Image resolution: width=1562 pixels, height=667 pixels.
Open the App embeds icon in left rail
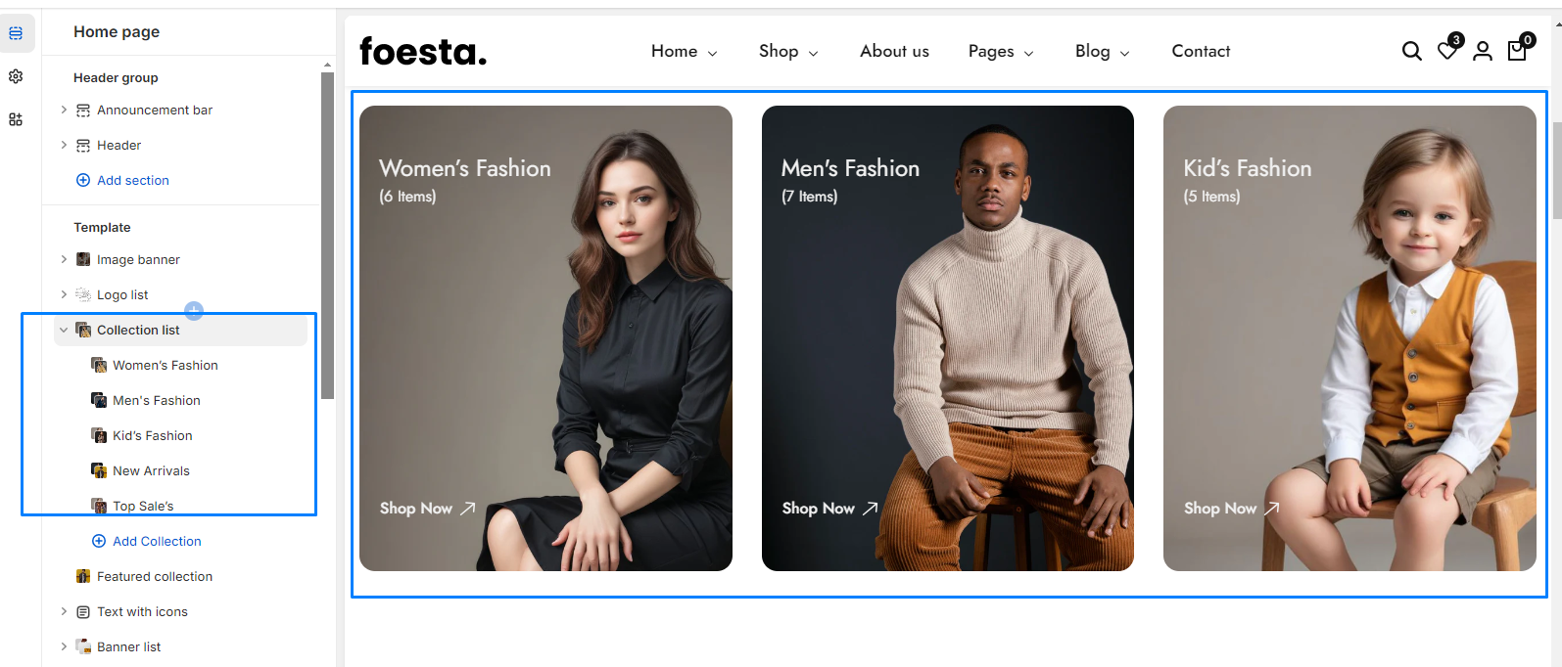pyautogui.click(x=16, y=119)
